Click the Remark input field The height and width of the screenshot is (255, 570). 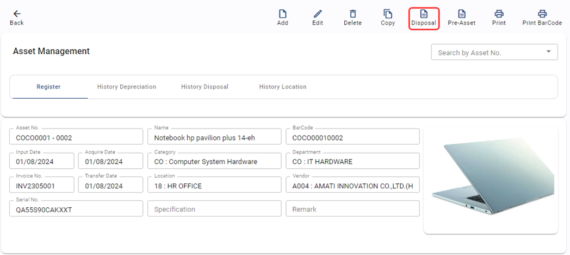352,209
